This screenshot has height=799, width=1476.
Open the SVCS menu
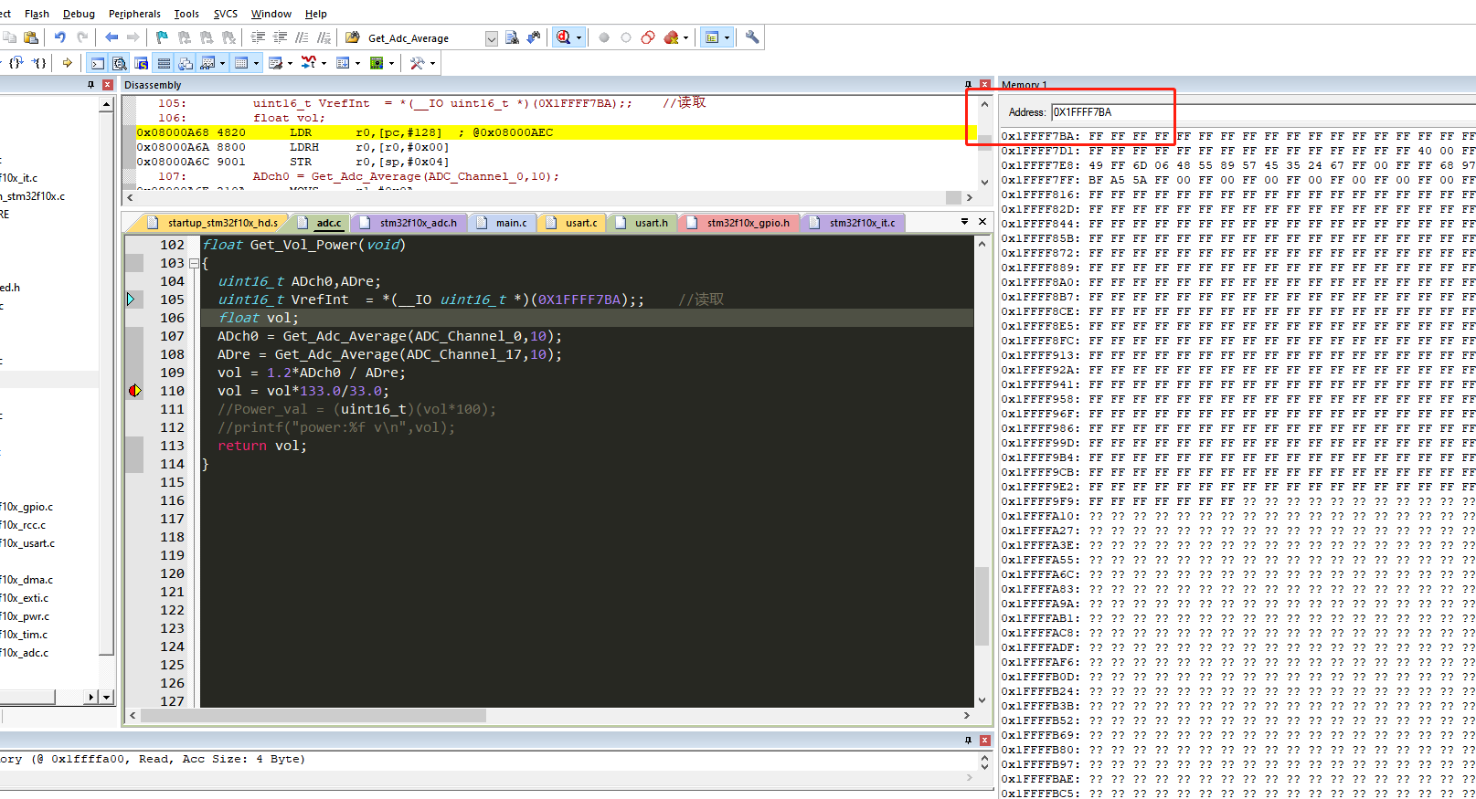tap(226, 14)
